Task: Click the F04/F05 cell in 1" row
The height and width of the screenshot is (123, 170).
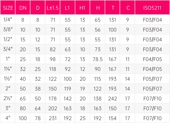Action: (152, 59)
